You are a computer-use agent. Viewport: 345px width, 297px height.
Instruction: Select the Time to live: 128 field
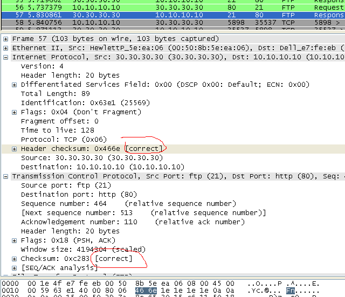(x=59, y=130)
